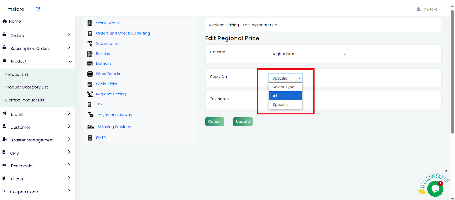This screenshot has width=455, height=200.
Task: Open the external store link icon beside mstore
Action: click(x=38, y=9)
